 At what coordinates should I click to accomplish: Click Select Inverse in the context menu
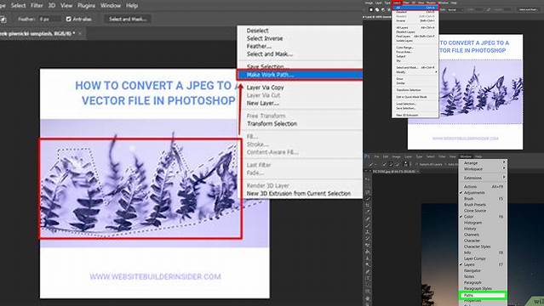[x=265, y=38]
